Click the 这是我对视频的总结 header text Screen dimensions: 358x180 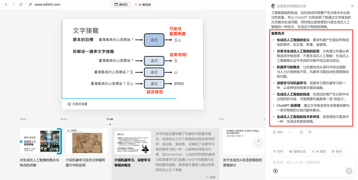(x=291, y=6)
